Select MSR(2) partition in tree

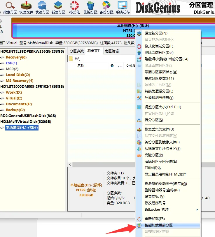pyautogui.click(x=12, y=69)
